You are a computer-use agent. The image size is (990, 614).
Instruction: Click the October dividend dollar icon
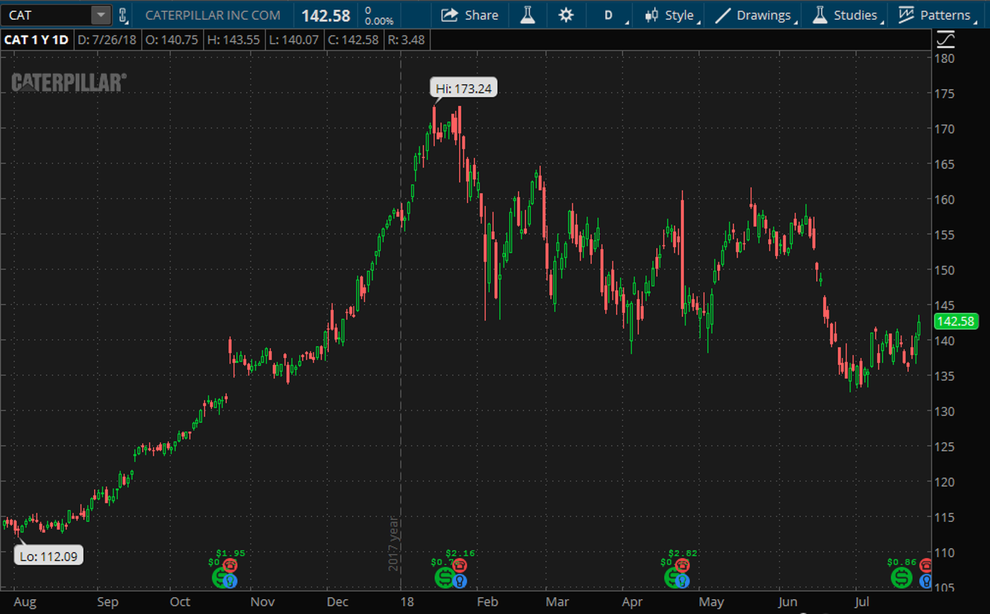[220, 578]
